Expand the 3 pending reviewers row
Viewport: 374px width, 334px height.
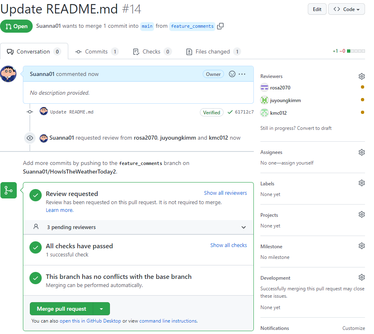(138, 227)
